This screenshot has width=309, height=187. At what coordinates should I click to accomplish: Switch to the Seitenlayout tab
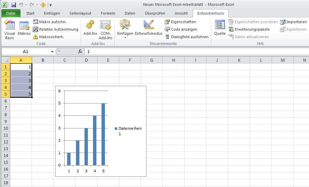80,13
